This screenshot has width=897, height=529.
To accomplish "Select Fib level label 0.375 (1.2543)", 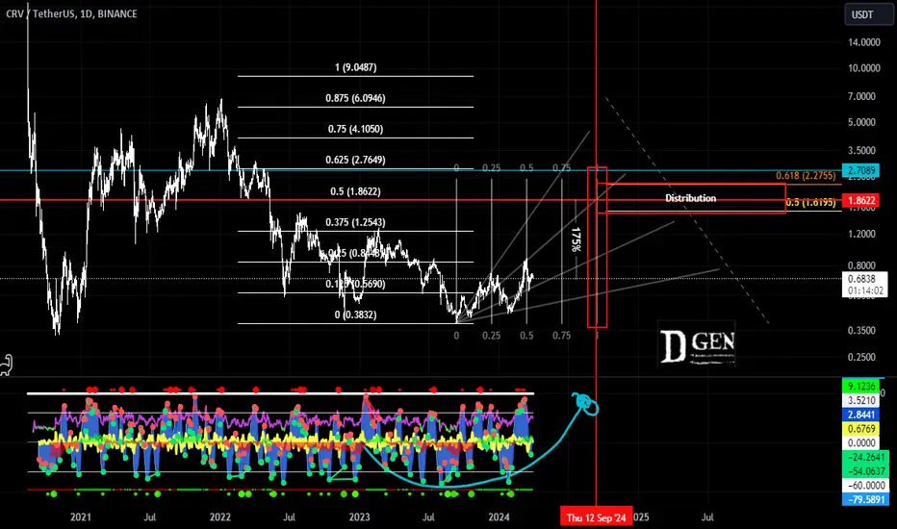I will (356, 222).
